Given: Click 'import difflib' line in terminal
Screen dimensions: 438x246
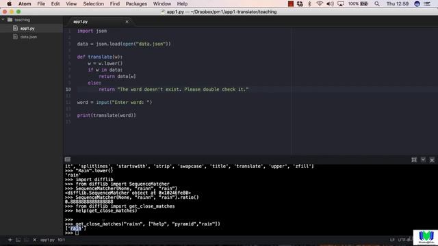Looking at the screenshot, I should [x=94, y=179].
